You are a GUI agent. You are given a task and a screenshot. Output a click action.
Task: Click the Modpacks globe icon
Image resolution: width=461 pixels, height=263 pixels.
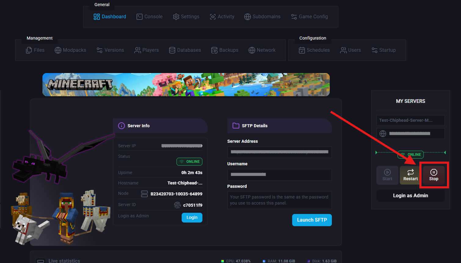(58, 50)
